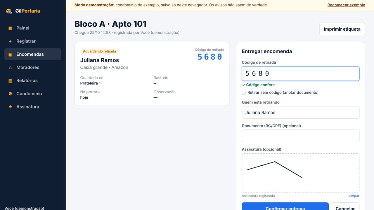
Task: Click Imprimir etiqueta button
Action: click(x=342, y=29)
